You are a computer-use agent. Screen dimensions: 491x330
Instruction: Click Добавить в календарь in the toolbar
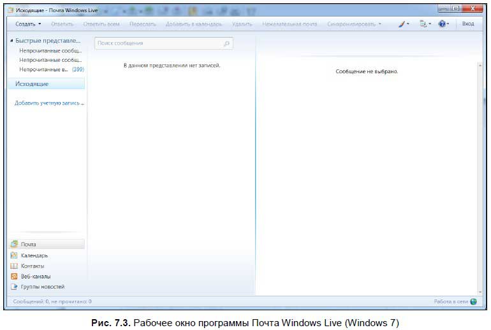[193, 24]
